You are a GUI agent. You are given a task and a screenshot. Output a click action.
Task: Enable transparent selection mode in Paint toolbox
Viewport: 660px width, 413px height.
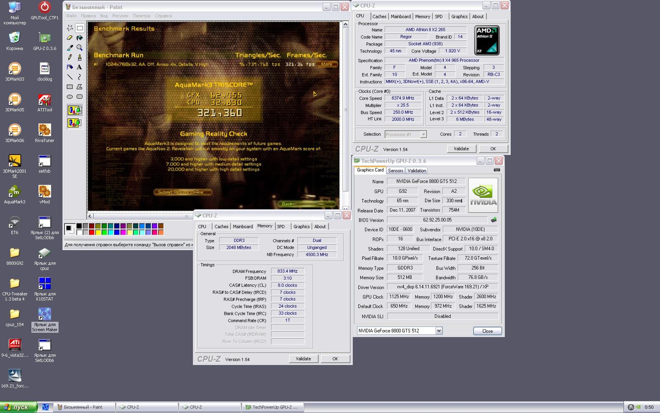(x=75, y=123)
